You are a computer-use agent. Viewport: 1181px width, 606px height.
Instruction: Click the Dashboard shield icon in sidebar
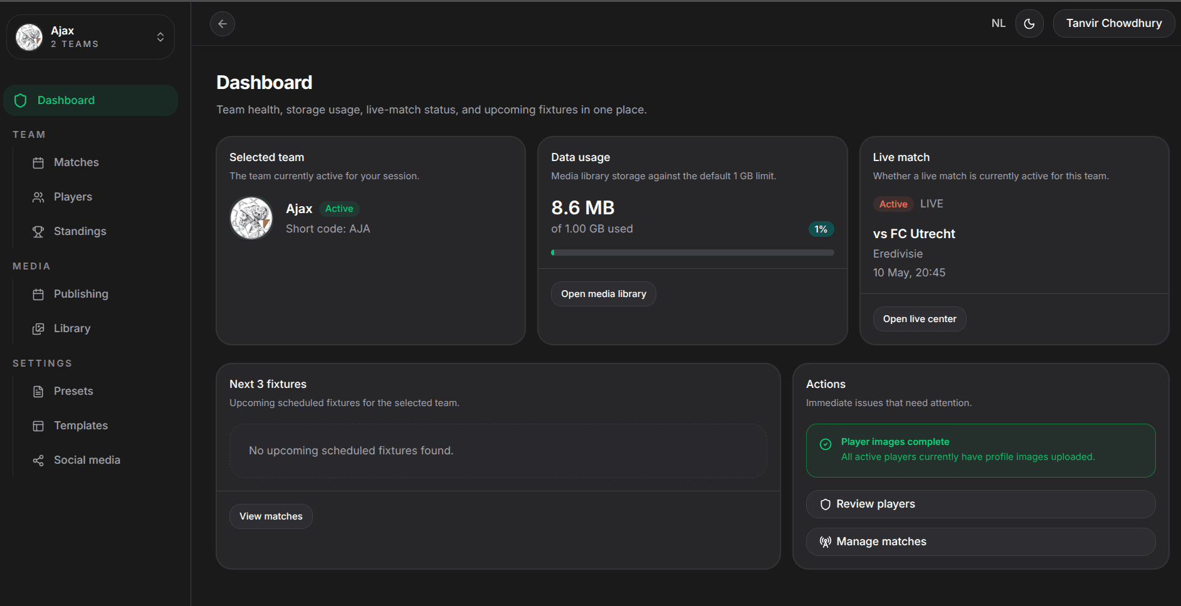point(21,100)
